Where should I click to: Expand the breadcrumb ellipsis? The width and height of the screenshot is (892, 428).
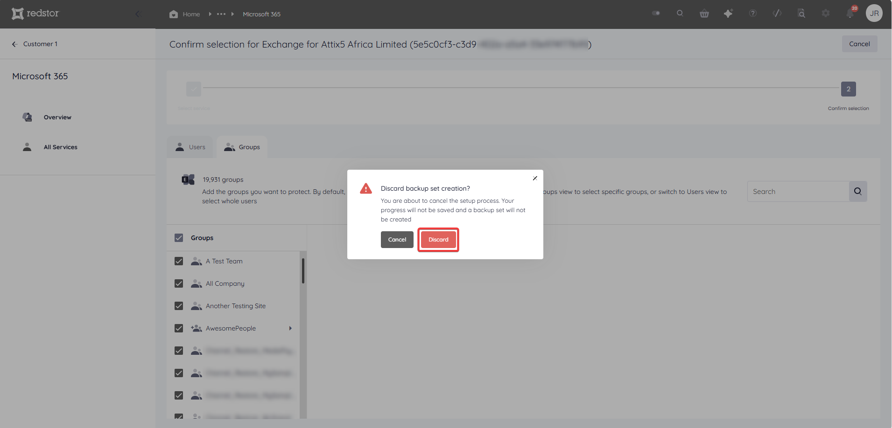pyautogui.click(x=221, y=14)
